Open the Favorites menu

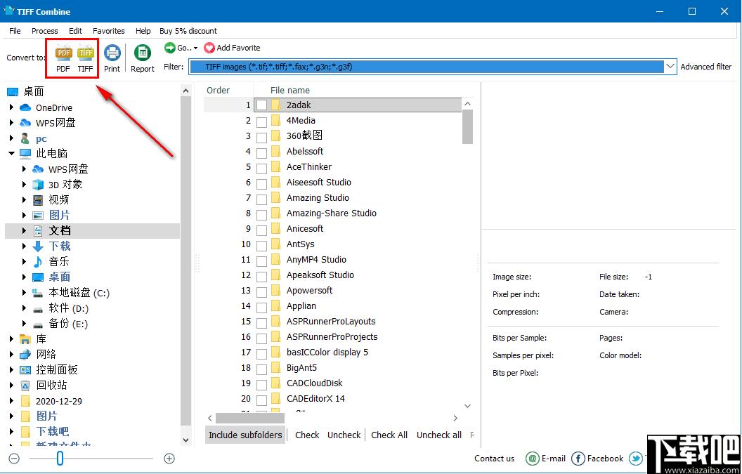click(108, 31)
